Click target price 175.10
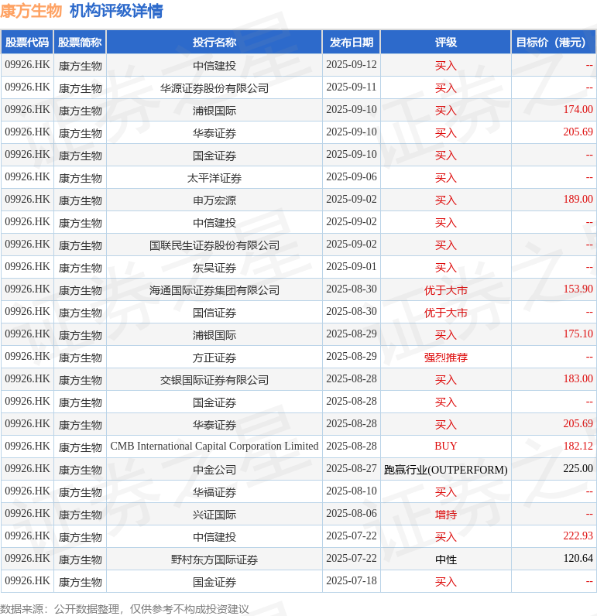The width and height of the screenshot is (597, 616). [578, 334]
